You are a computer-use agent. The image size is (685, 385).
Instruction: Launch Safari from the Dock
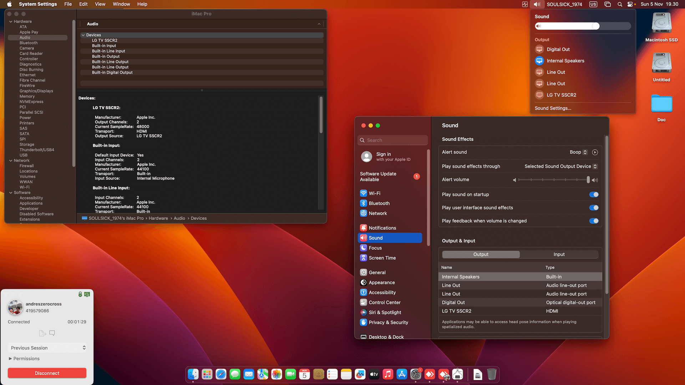coord(221,374)
